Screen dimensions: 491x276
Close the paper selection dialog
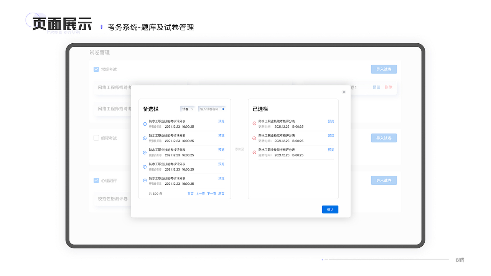(x=344, y=92)
